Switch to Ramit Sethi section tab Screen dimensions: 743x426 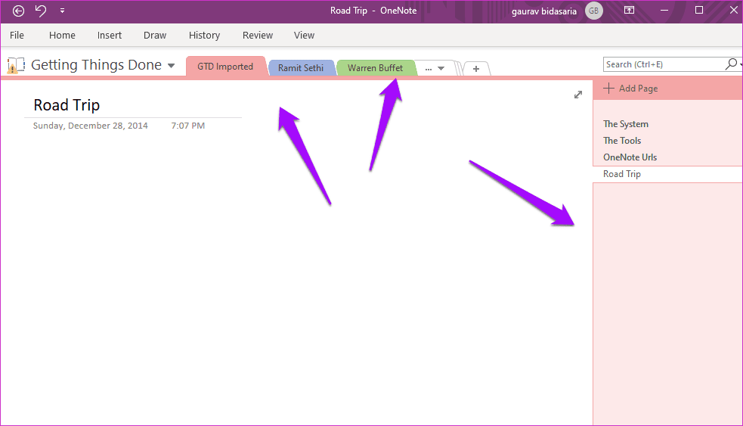(x=301, y=68)
